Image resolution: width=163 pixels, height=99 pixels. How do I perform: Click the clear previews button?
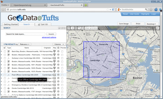tap(91, 28)
